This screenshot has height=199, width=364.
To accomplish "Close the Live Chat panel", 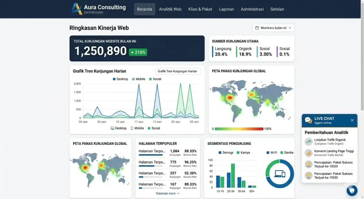I will (352, 120).
